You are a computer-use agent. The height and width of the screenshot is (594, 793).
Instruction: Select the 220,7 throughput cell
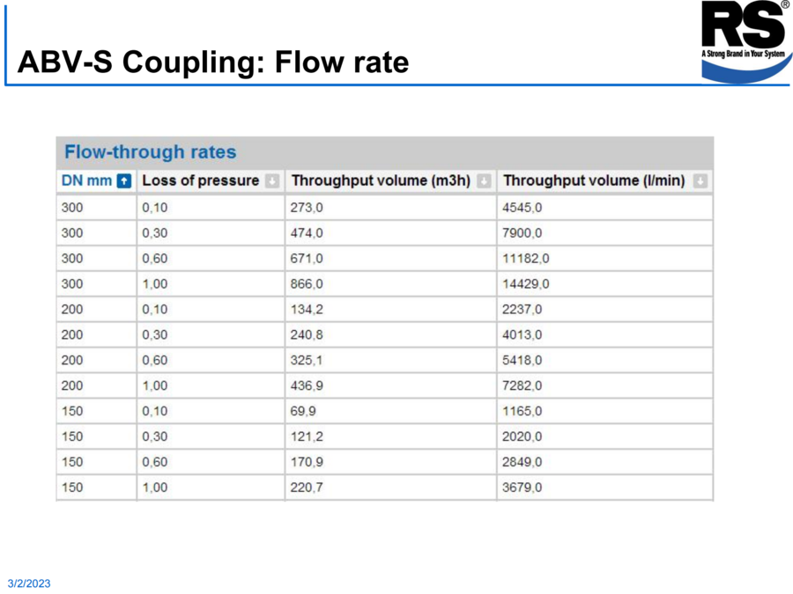pyautogui.click(x=390, y=488)
